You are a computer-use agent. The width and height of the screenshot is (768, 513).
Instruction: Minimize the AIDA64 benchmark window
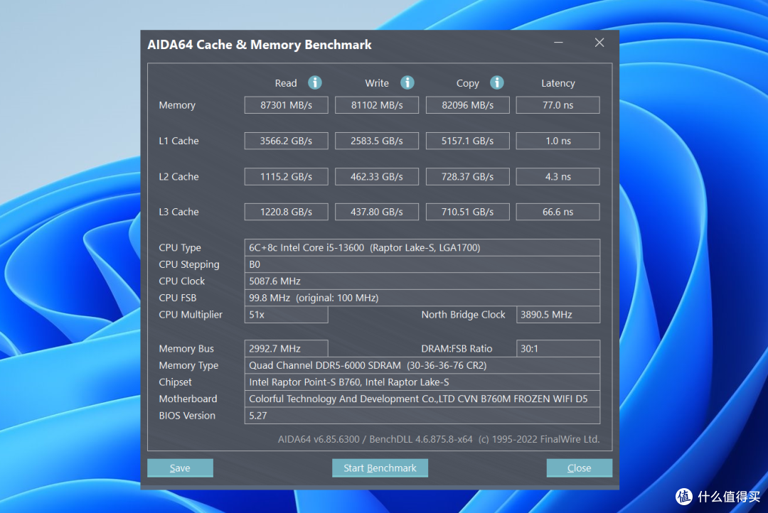pyautogui.click(x=558, y=43)
